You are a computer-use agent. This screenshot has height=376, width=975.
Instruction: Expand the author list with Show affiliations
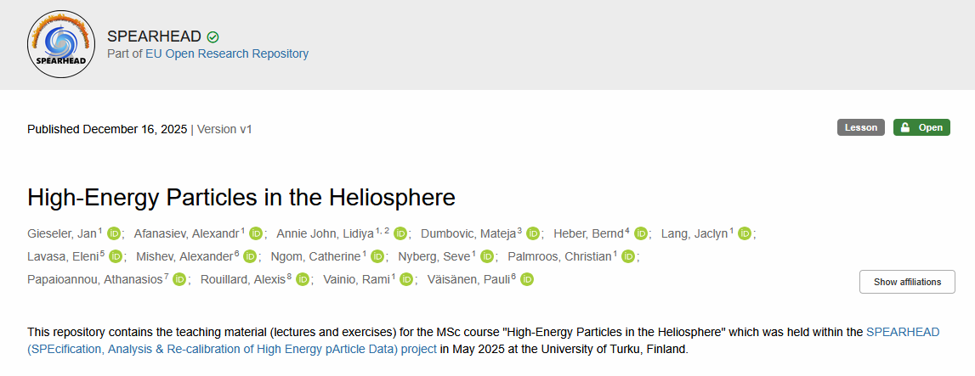click(x=907, y=282)
